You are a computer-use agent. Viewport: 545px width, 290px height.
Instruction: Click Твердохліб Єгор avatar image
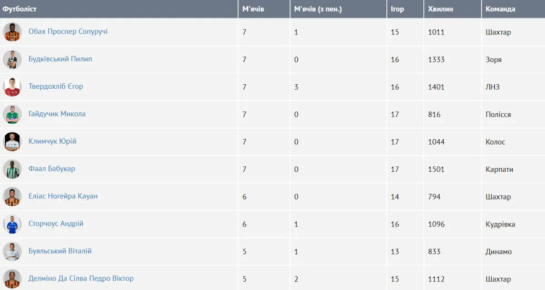12,87
